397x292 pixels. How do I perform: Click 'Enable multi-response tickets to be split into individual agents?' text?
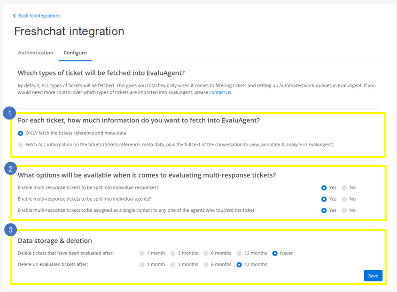(x=84, y=199)
